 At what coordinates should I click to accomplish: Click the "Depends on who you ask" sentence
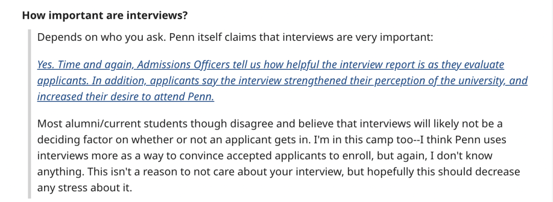[101, 38]
